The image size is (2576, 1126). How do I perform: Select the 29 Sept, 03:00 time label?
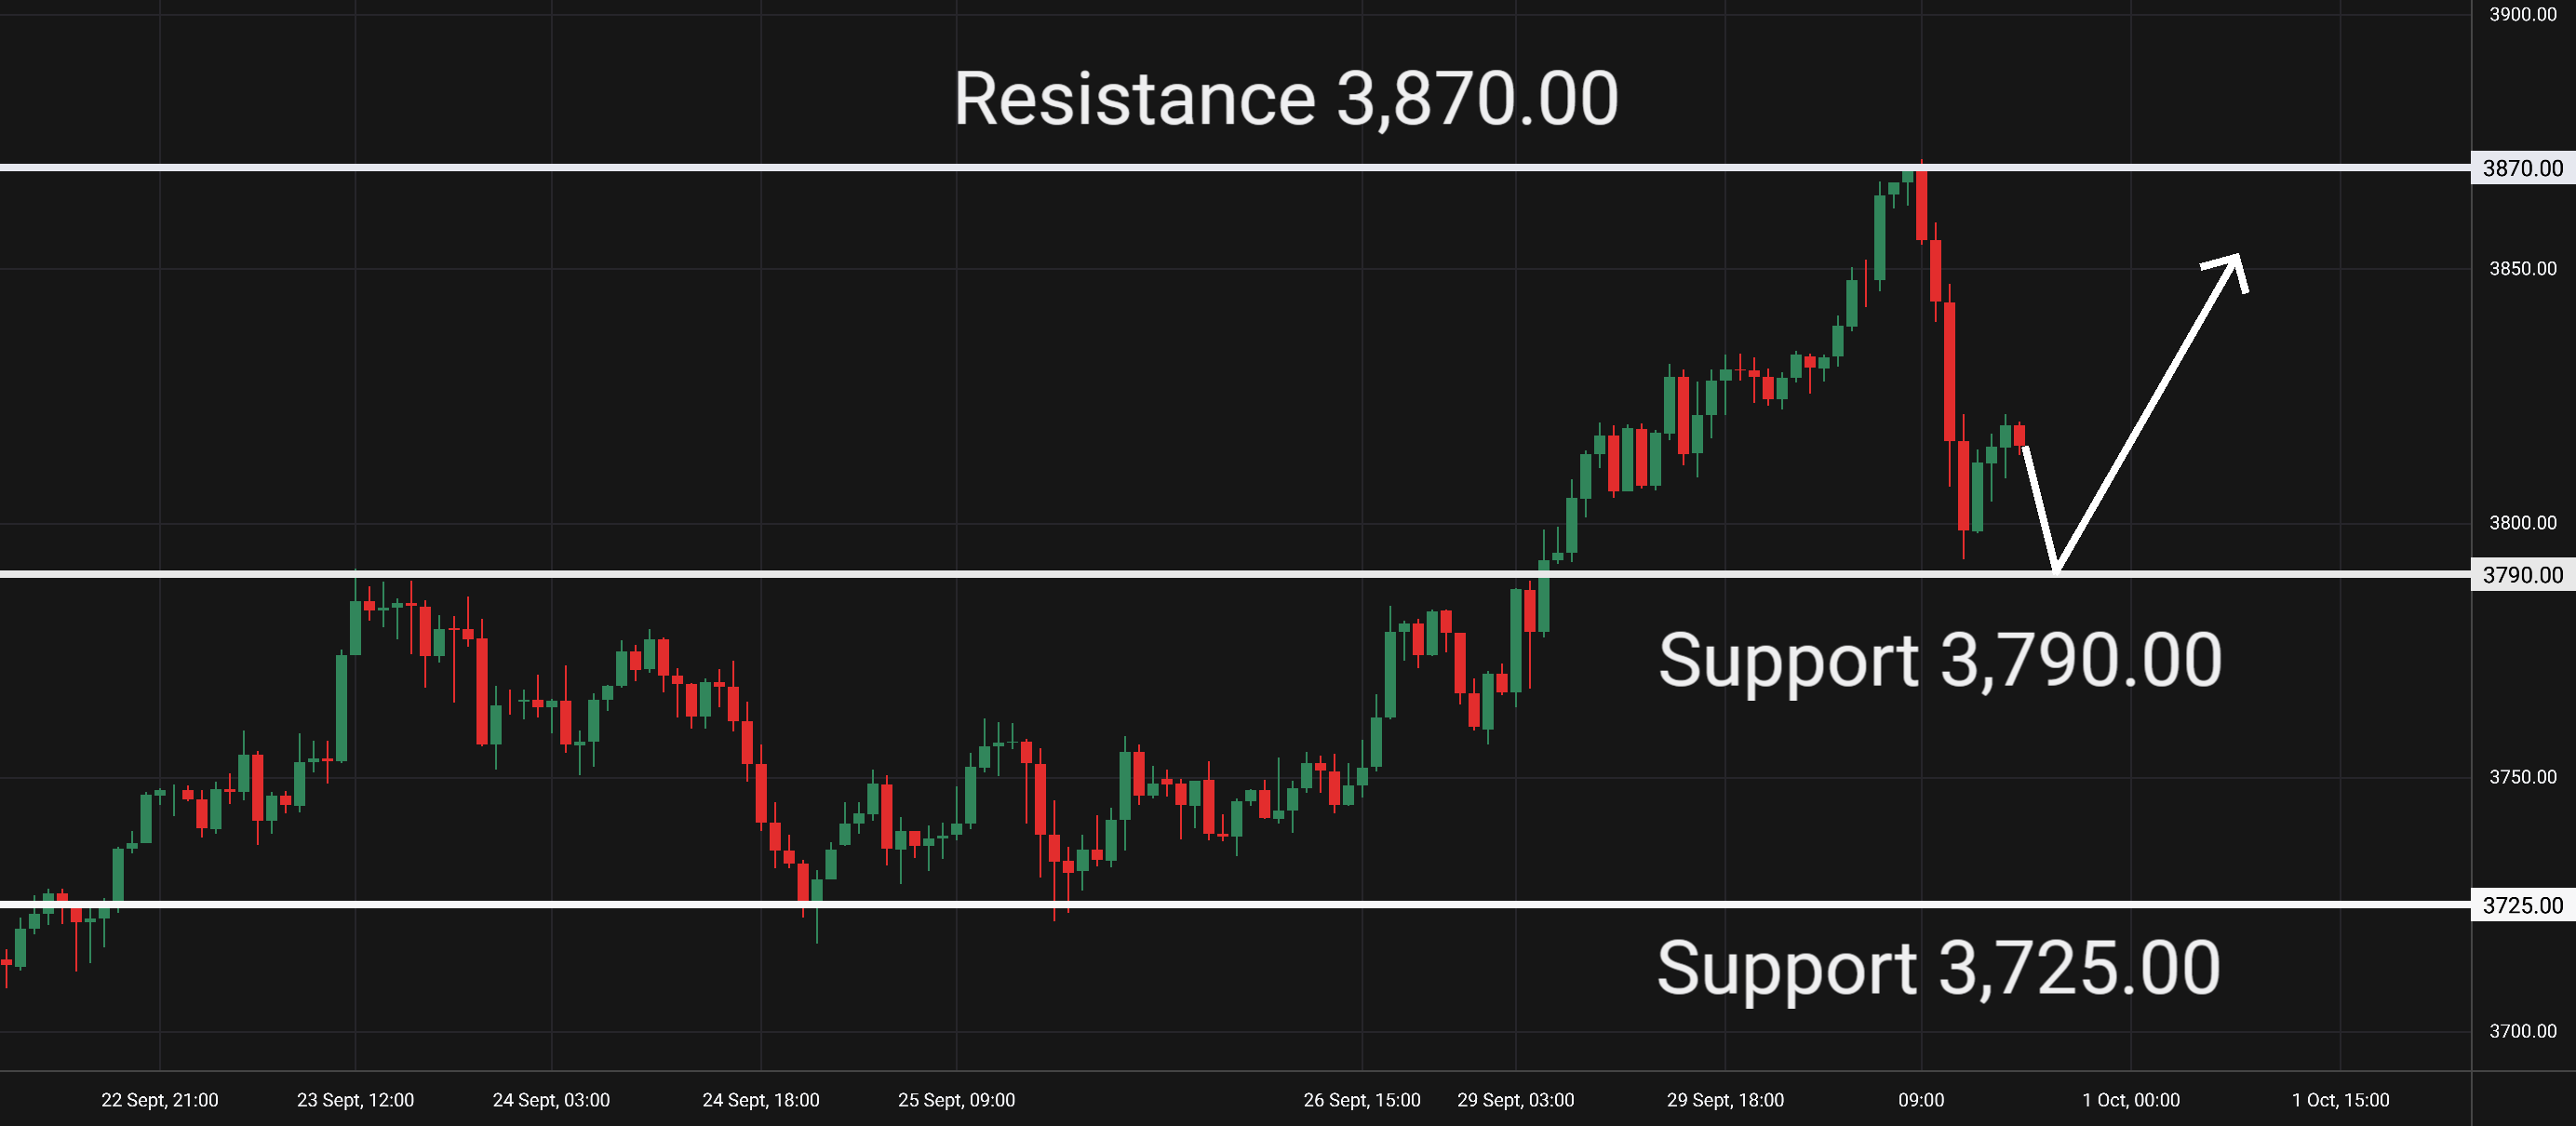1515,1100
